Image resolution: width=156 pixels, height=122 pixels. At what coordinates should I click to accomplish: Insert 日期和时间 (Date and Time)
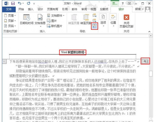point(27,19)
